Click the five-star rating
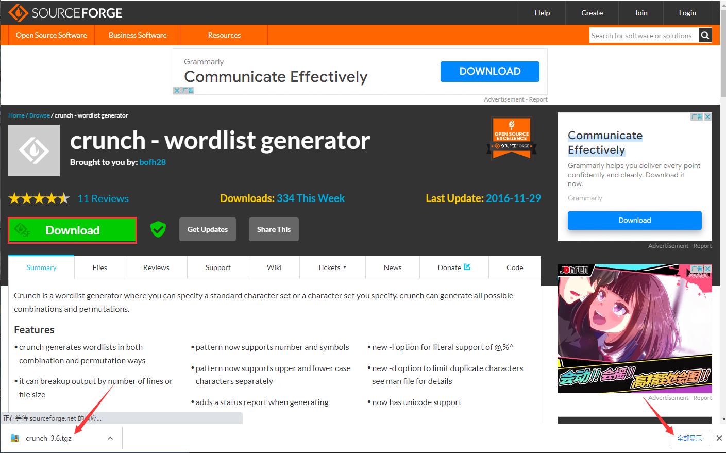This screenshot has width=726, height=453. coord(39,198)
